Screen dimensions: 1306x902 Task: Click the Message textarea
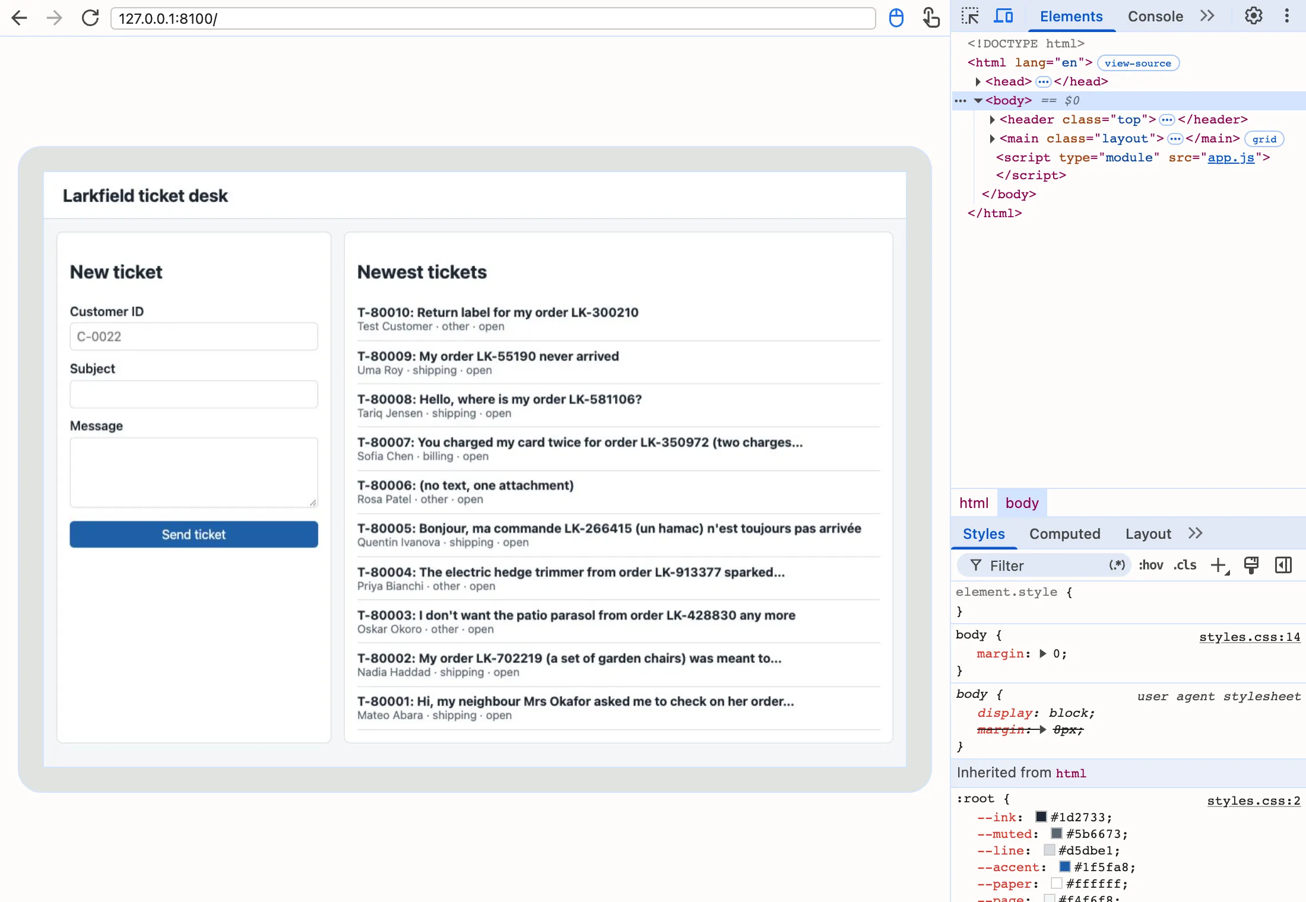point(194,472)
